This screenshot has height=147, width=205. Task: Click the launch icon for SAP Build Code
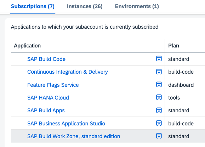pos(159,59)
